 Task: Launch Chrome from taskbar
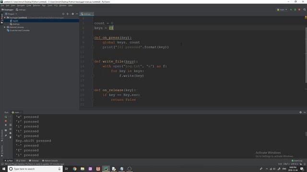click(75, 169)
